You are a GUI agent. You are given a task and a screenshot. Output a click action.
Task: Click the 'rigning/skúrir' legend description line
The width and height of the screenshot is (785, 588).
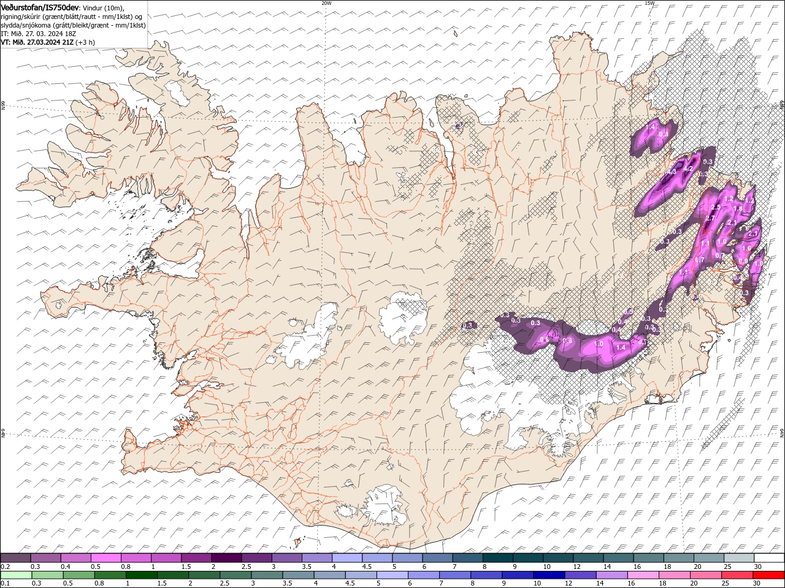coord(72,16)
